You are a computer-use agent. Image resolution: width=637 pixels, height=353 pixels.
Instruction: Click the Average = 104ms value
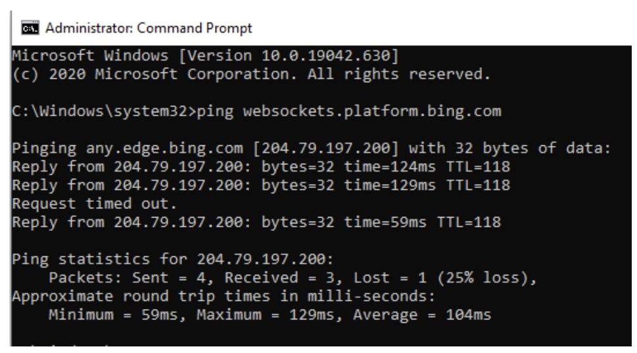(x=422, y=315)
